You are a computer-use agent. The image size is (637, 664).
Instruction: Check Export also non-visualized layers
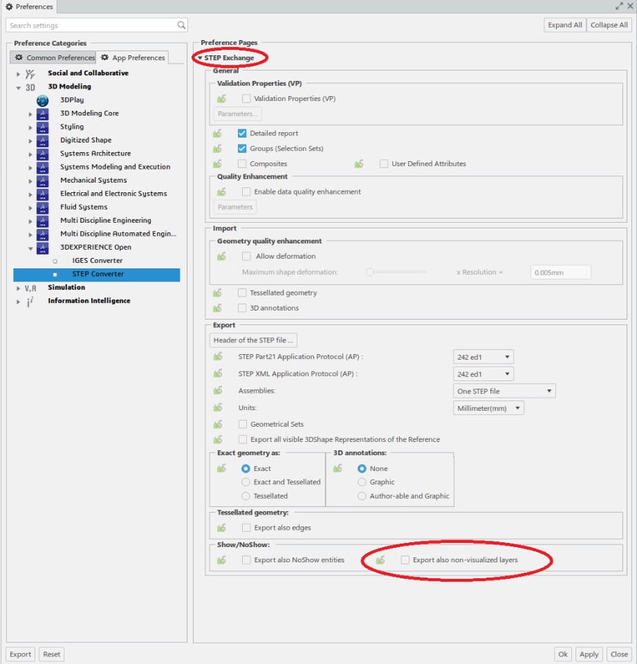point(405,560)
